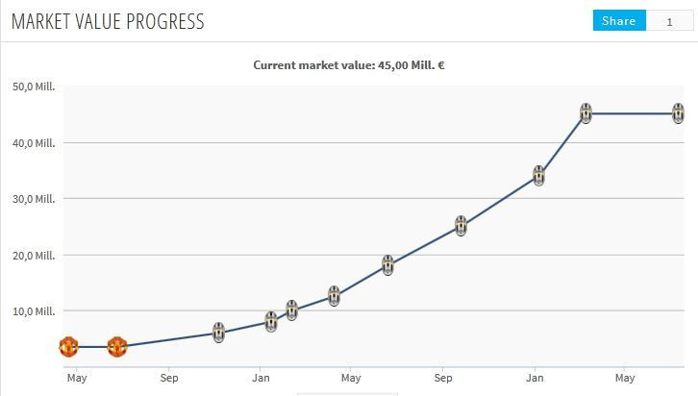Viewport: 698px width, 396px height.
Task: Select the Juventus marker at 6 Mill.
Action: click(219, 333)
